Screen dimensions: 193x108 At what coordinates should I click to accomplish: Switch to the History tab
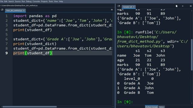(x=162, y=107)
